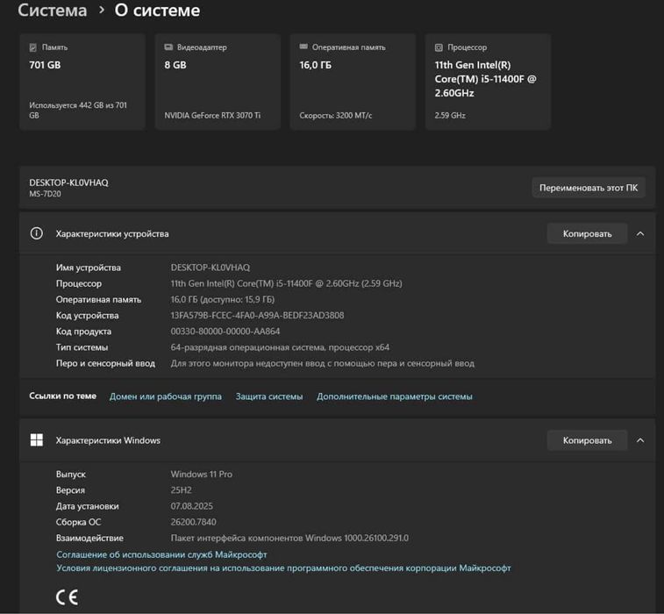
Task: Click the Оперативная память card icon
Action: (x=303, y=47)
